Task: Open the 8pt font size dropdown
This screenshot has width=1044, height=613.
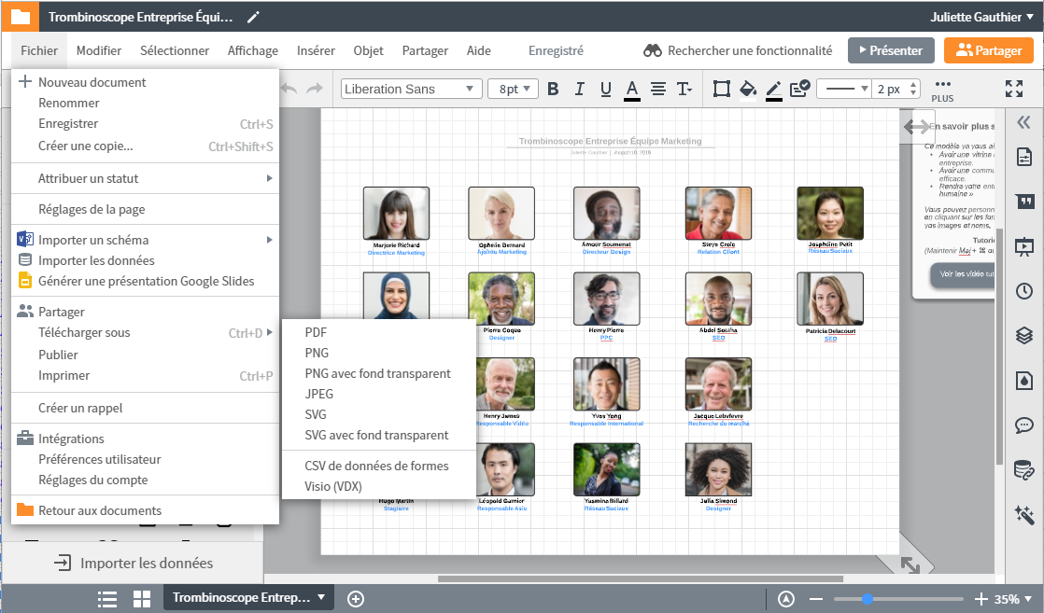Action: (x=513, y=89)
